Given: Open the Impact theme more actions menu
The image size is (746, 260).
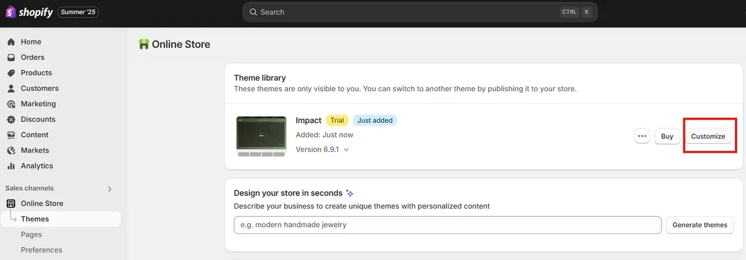Looking at the screenshot, I should 642,137.
